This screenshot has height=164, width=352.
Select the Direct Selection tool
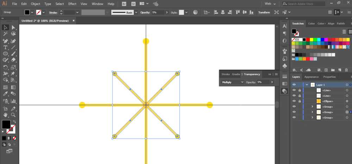click(13, 27)
